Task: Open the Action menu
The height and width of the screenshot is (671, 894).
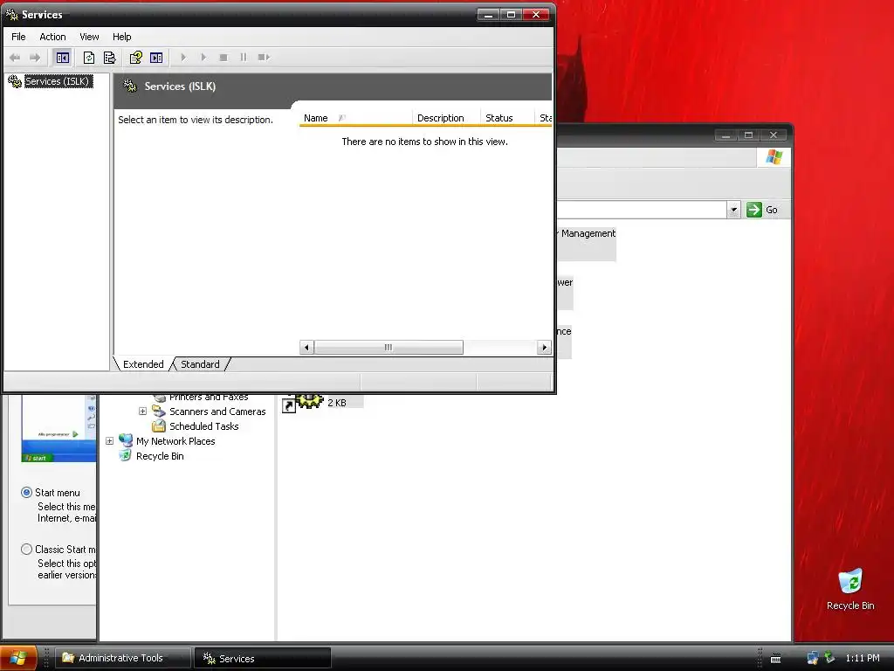Action: (52, 37)
